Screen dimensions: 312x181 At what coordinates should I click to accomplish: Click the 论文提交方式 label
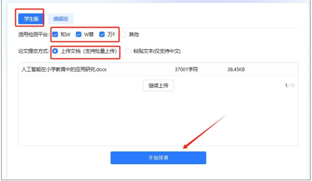(x=33, y=51)
